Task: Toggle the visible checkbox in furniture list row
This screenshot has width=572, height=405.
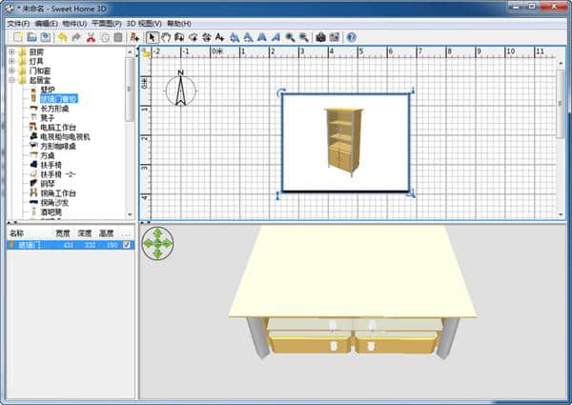Action: pyautogui.click(x=127, y=245)
